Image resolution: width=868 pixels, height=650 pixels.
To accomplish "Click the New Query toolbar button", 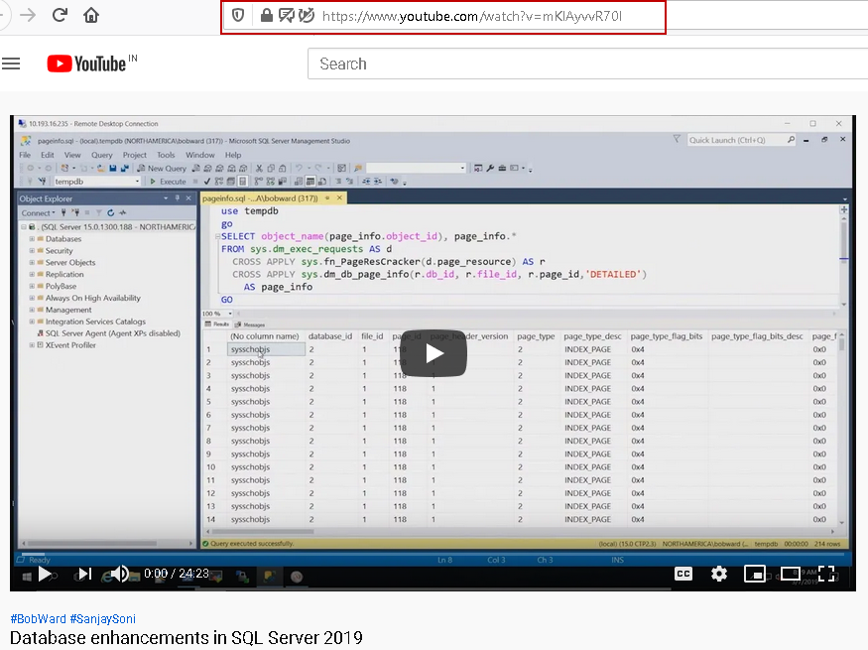I will 162,169.
